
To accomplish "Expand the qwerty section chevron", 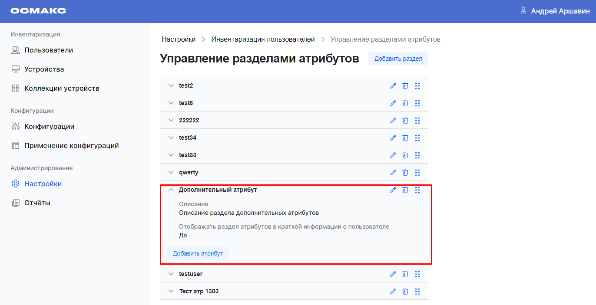I will pyautogui.click(x=171, y=173).
